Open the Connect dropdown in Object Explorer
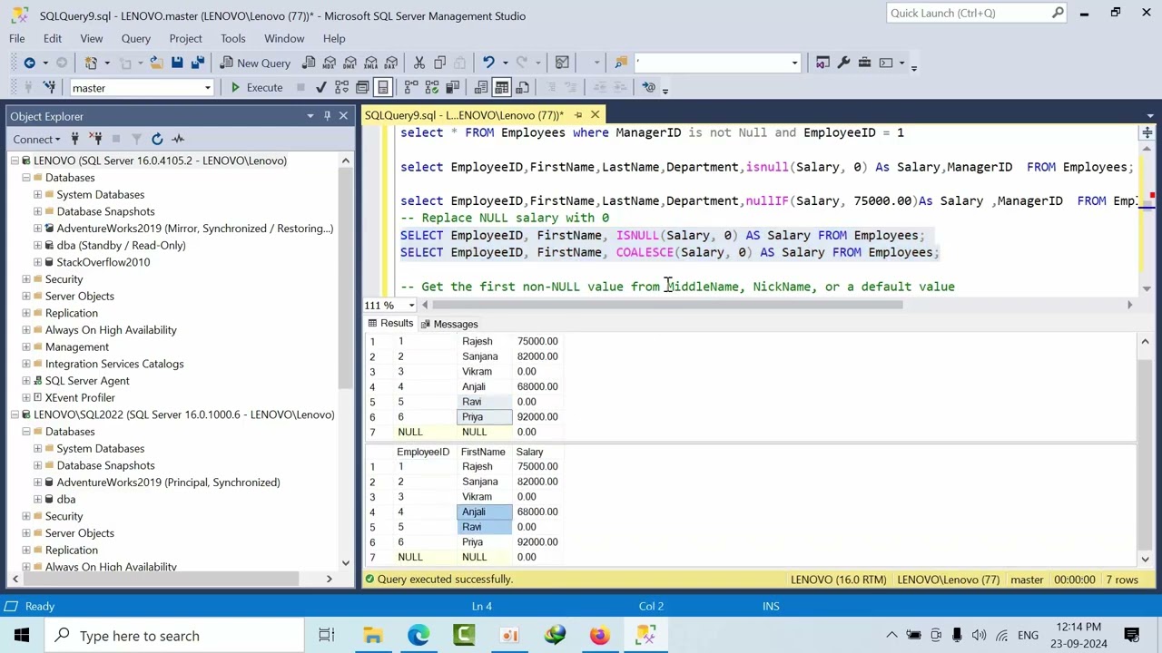 point(36,139)
